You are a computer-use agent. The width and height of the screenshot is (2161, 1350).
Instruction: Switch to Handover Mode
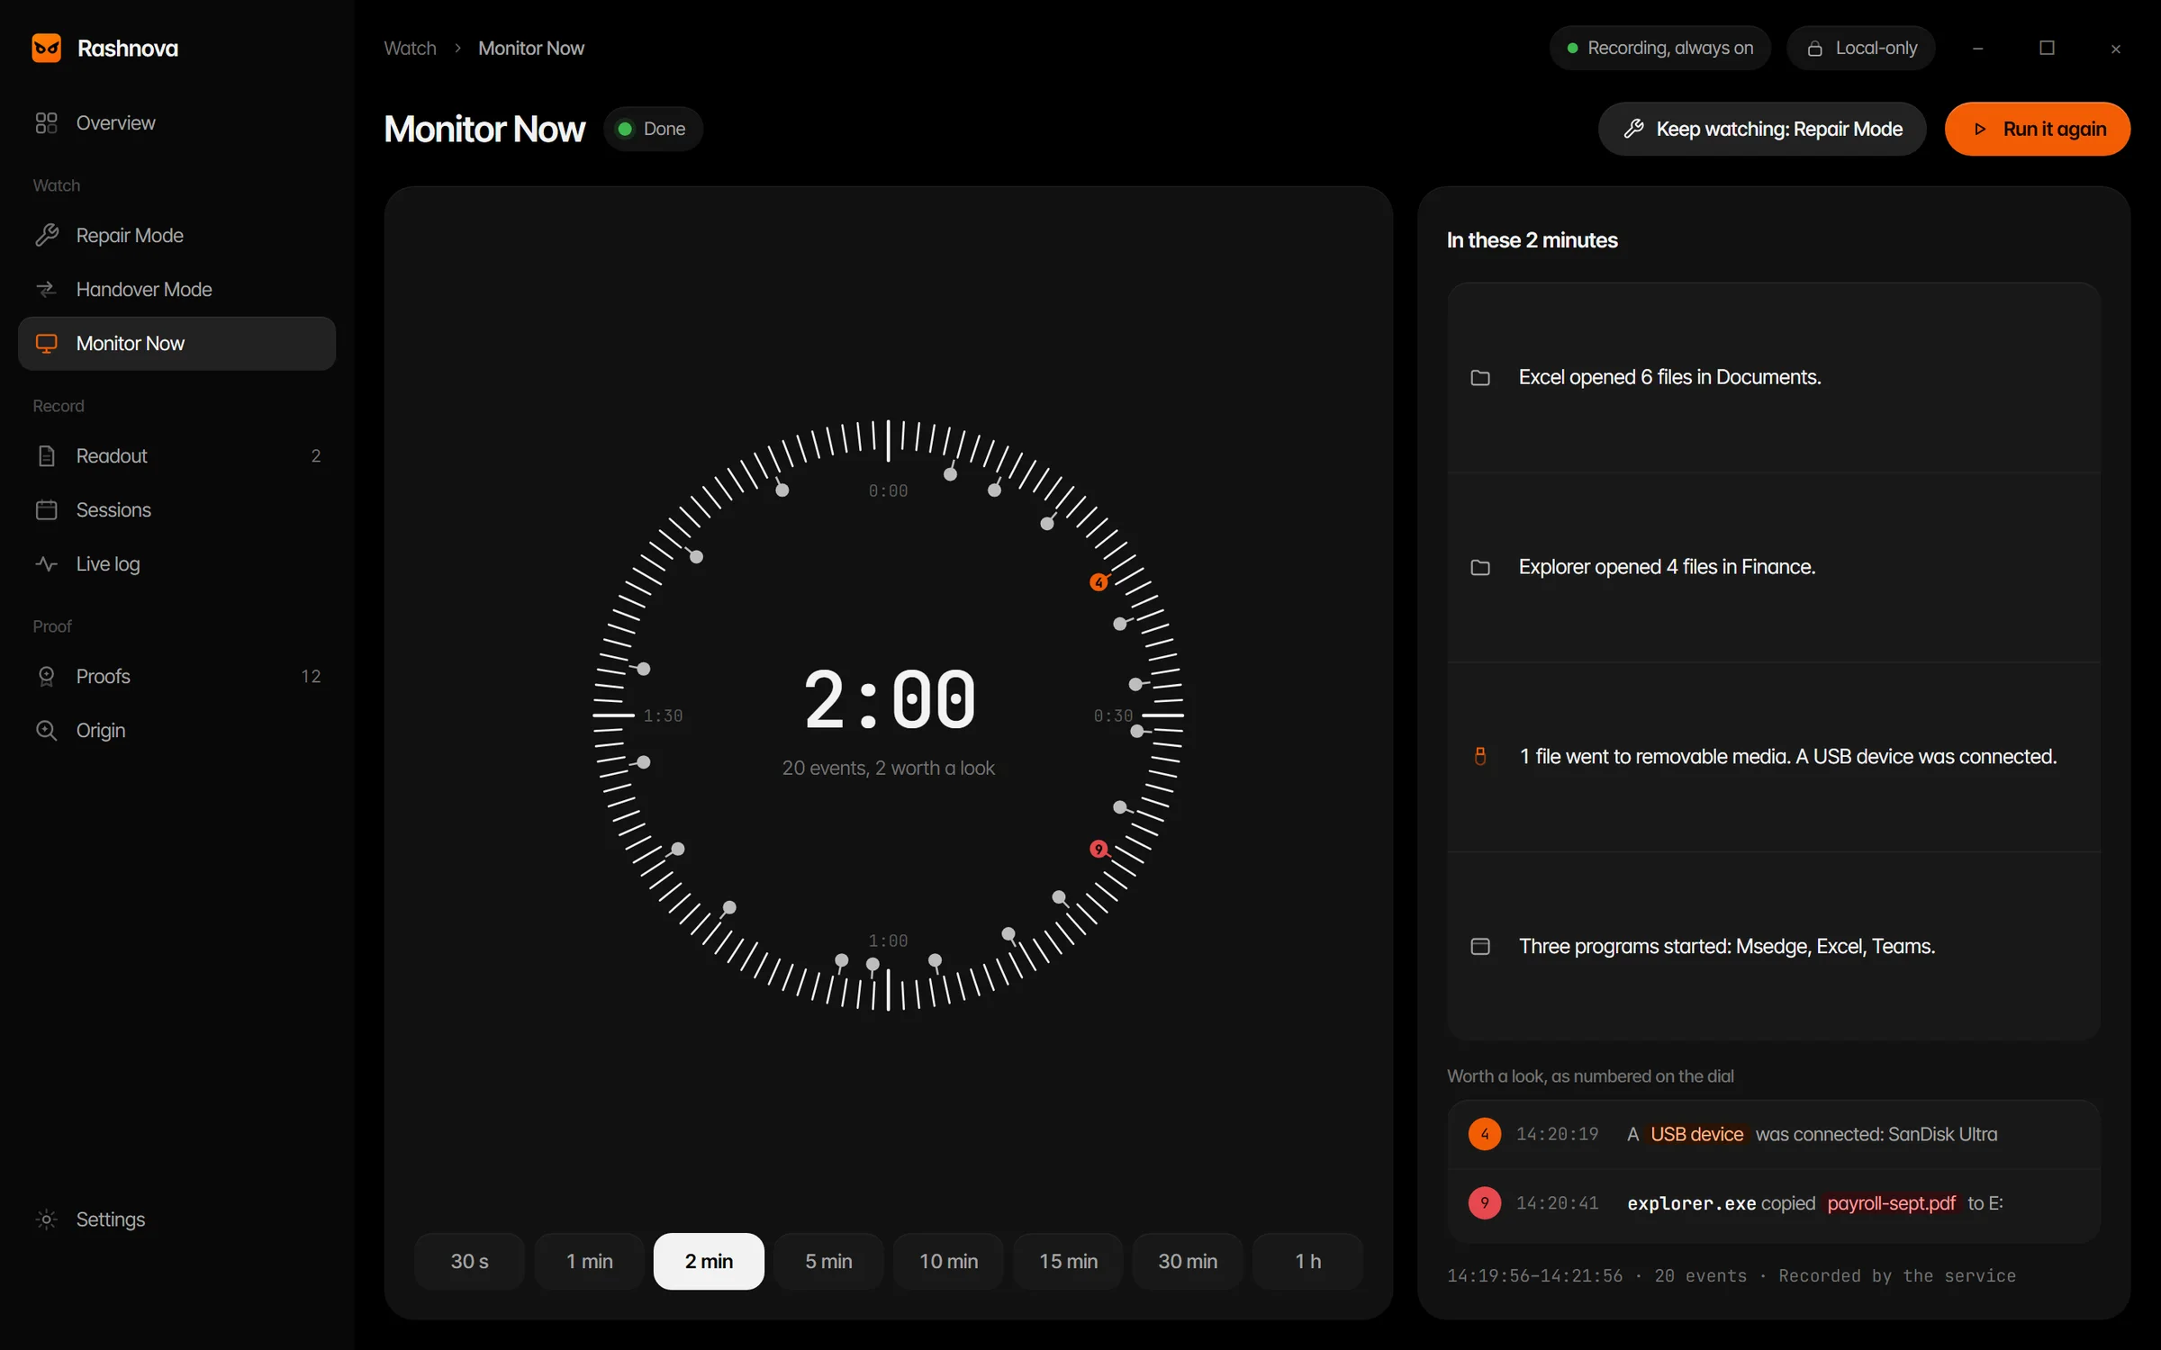(176, 289)
